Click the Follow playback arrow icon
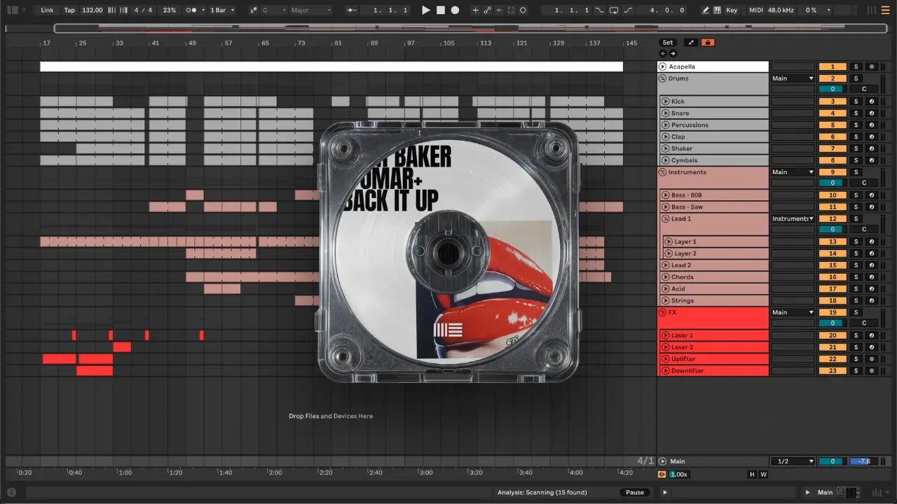The image size is (897, 504). (352, 10)
